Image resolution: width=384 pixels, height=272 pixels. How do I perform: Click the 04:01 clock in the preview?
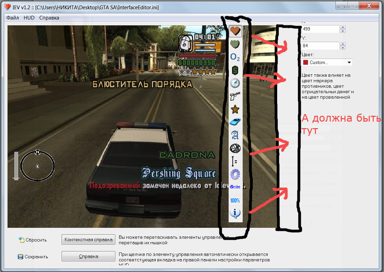tap(205, 37)
